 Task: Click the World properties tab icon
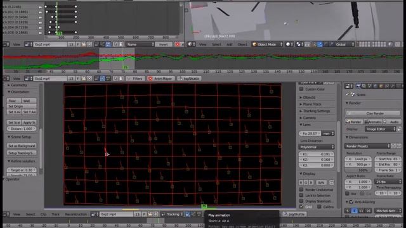[375, 86]
